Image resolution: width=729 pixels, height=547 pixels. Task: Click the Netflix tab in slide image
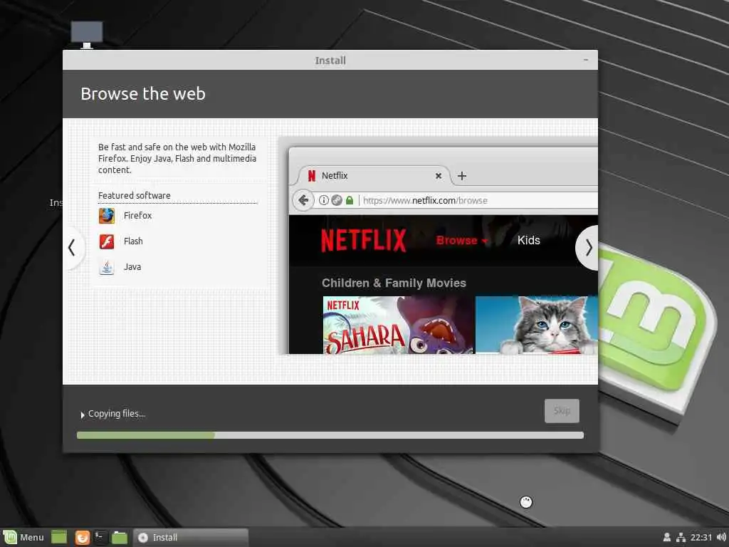coord(373,176)
